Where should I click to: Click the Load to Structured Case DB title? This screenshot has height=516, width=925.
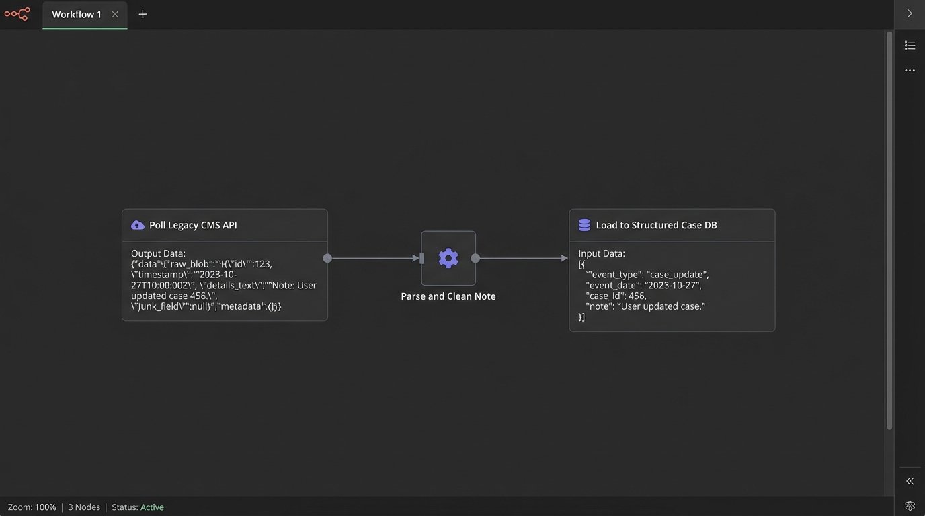tap(656, 225)
